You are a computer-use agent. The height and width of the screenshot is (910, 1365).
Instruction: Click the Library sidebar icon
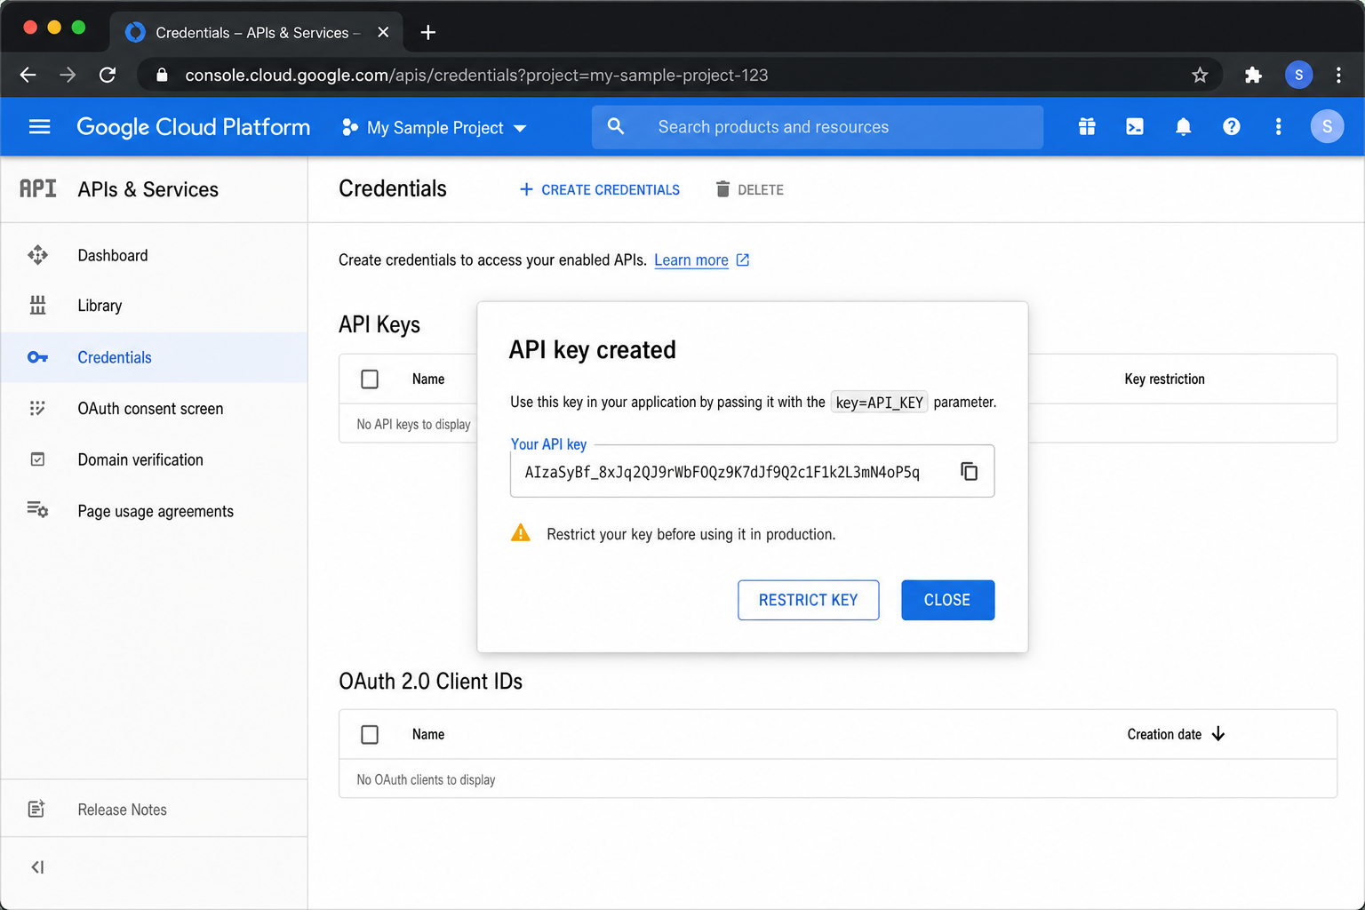(37, 306)
